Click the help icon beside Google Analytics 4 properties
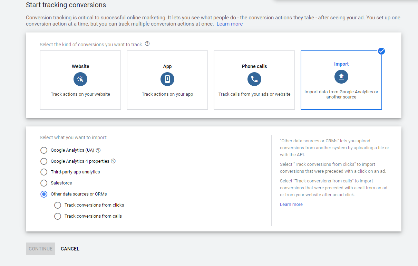Screen dimensions: 418x266 113,161
